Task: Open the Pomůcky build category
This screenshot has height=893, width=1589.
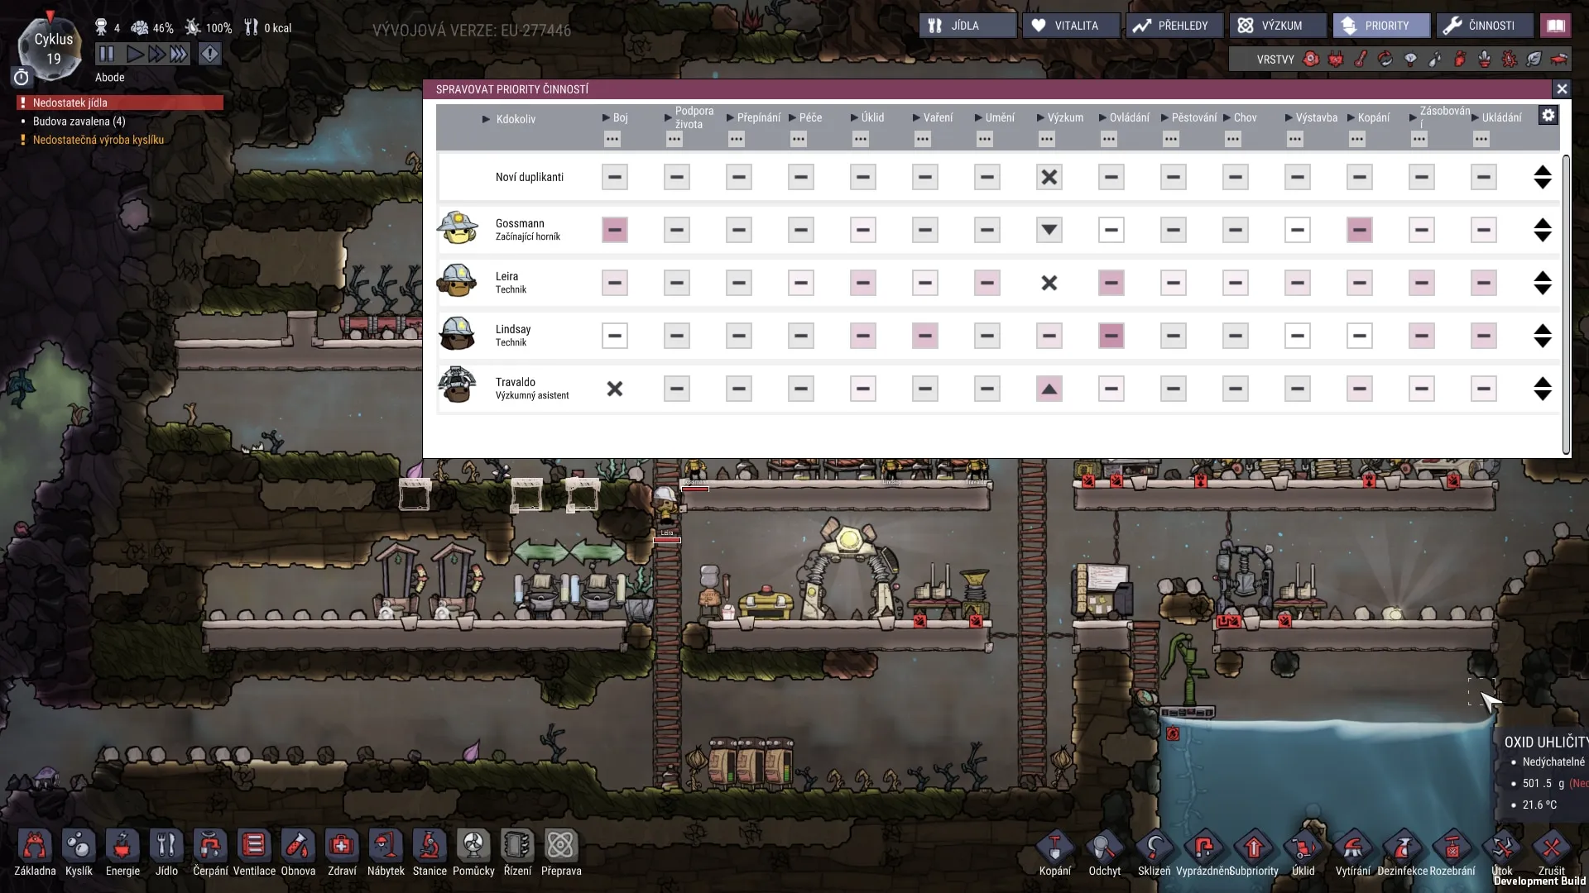Action: (473, 852)
